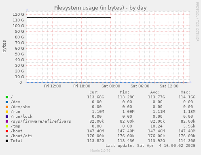
Task: Click the 'Fri 12:00' time axis label
Action: pos(53,86)
